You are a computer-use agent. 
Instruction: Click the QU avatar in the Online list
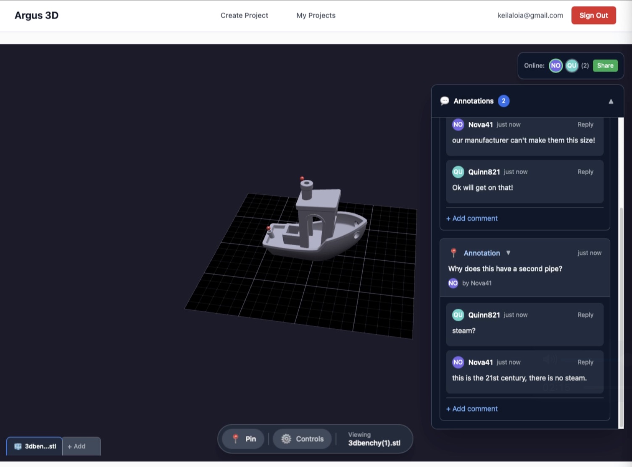point(571,66)
